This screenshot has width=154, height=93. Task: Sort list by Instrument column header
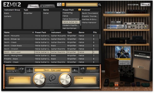tap(59, 33)
